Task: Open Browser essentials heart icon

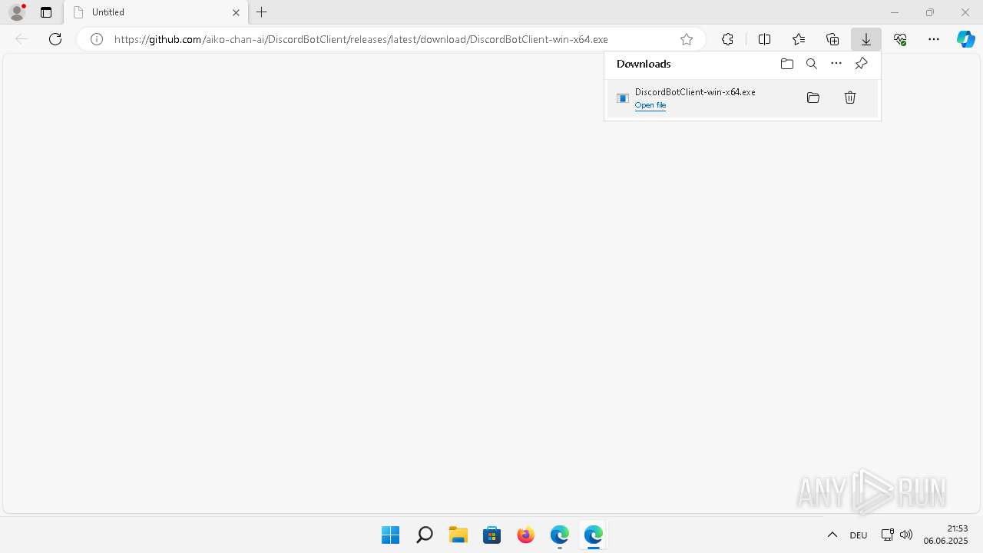Action: point(900,39)
